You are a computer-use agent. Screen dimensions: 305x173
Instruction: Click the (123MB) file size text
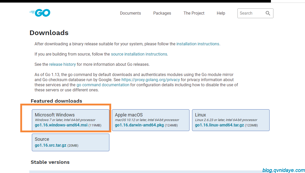click(x=251, y=125)
